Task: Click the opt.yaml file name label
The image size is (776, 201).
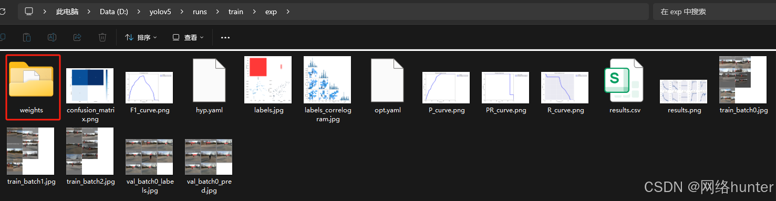Action: tap(387, 110)
